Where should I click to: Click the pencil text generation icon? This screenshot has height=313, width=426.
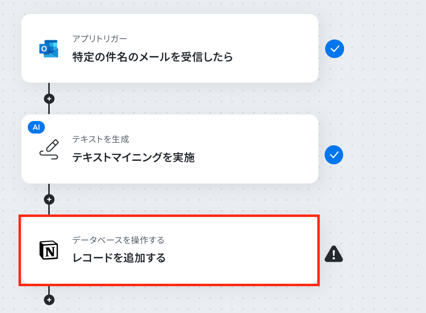(x=49, y=150)
